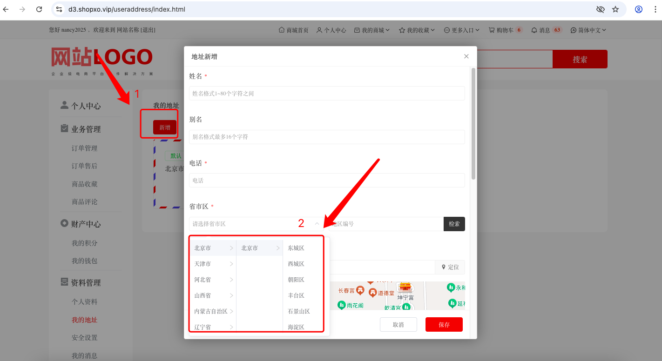Go back using the browser back arrow
Viewport: 662px width, 361px height.
[6, 9]
